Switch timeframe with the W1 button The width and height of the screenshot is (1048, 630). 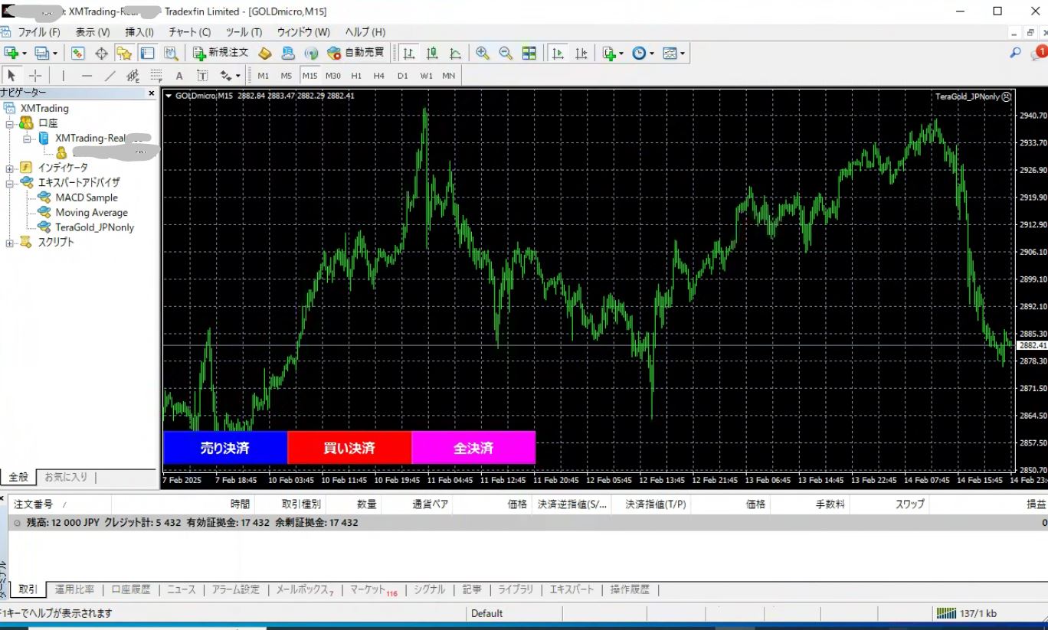click(x=426, y=76)
